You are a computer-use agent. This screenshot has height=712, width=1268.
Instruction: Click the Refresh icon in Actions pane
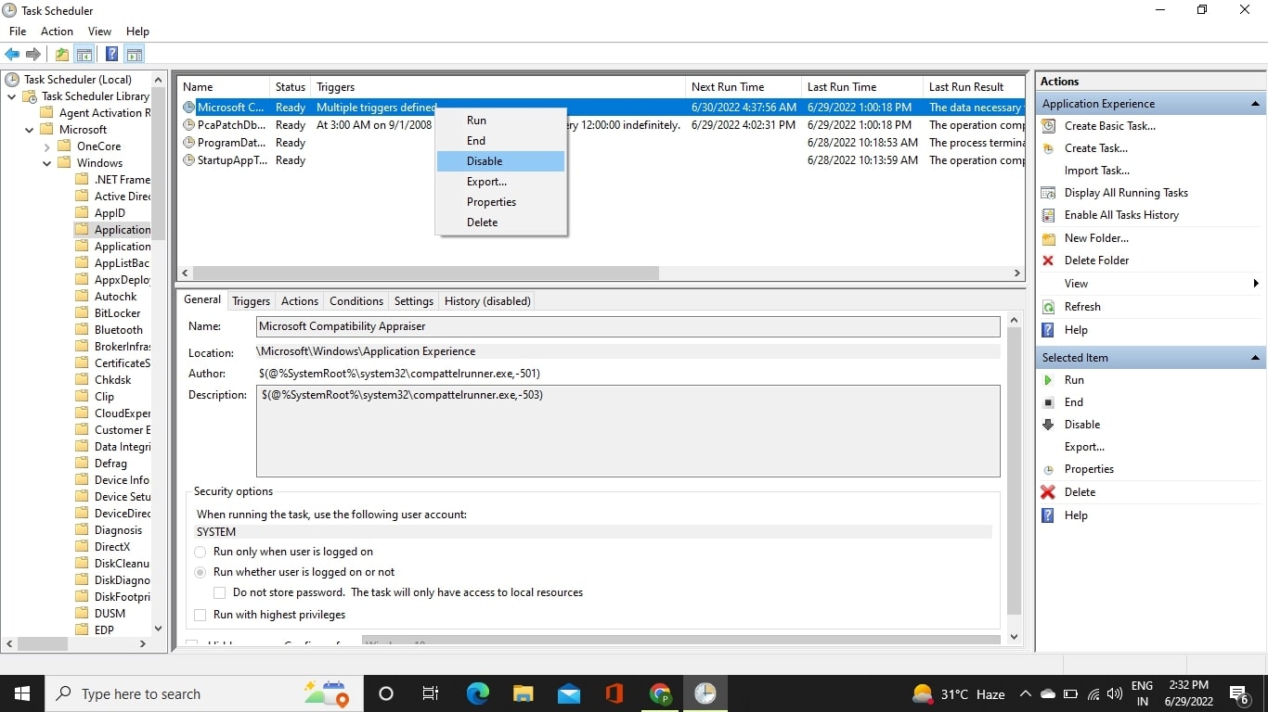coord(1049,307)
